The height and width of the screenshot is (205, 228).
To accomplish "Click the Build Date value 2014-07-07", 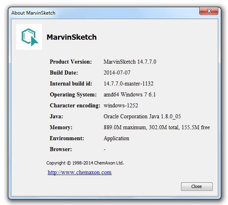I will pos(117,73).
